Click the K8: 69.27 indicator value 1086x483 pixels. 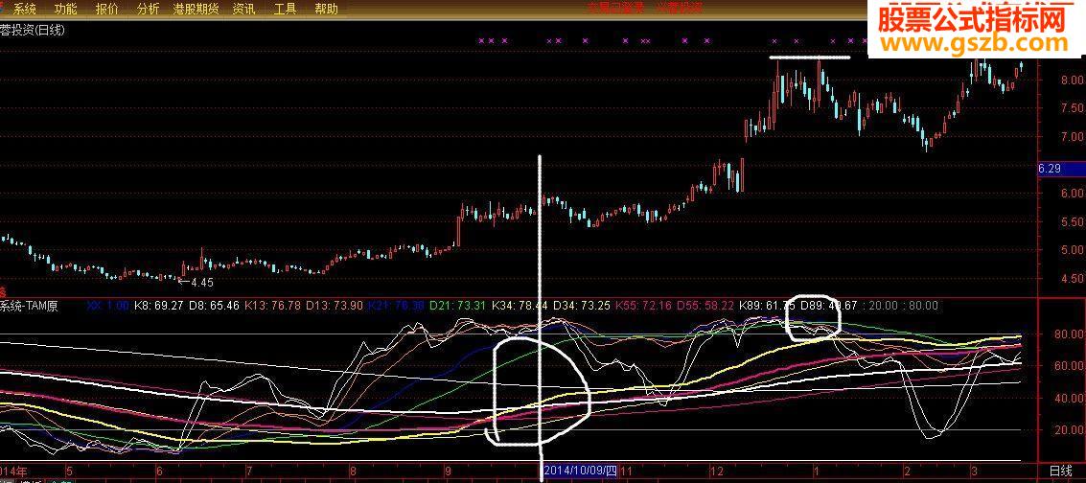coord(157,305)
